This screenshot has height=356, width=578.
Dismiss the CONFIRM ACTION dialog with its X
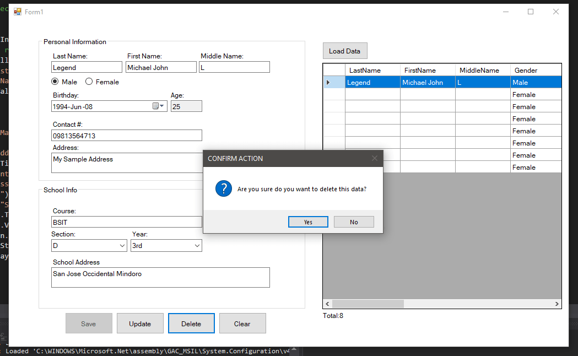(374, 158)
